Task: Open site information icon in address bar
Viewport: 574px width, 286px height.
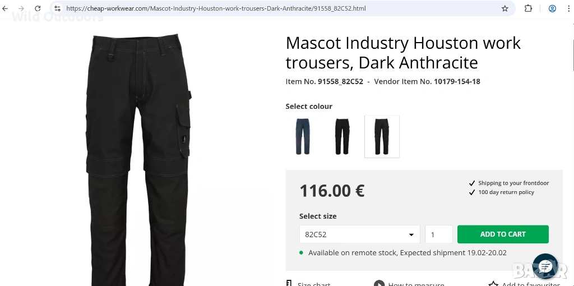Action: point(57,8)
